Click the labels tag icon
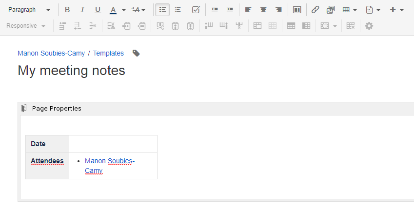The height and width of the screenshot is (209, 414). (x=136, y=53)
